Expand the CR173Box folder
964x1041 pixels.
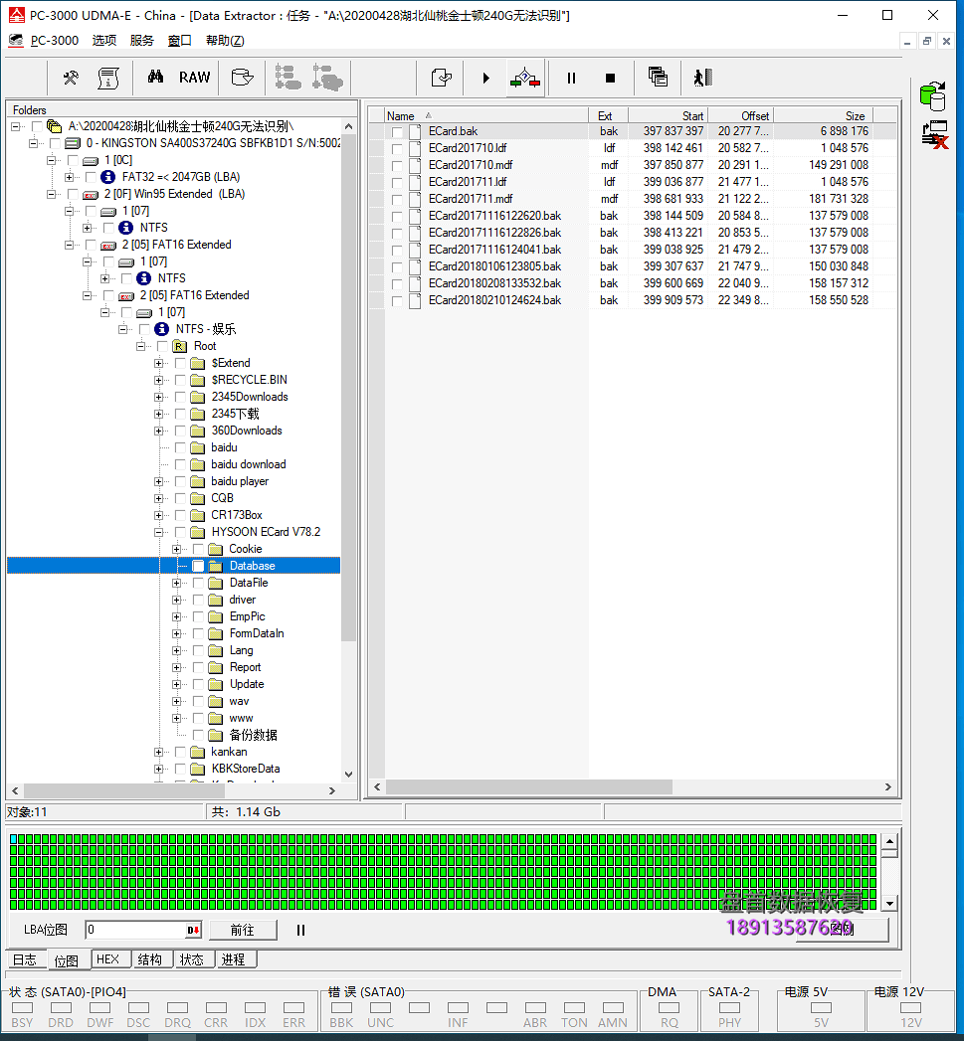click(158, 515)
